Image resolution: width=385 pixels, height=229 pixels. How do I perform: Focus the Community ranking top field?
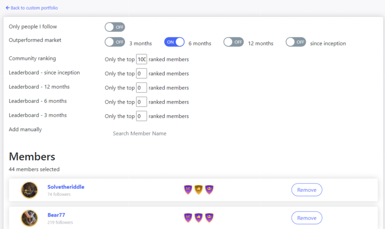pos(141,59)
